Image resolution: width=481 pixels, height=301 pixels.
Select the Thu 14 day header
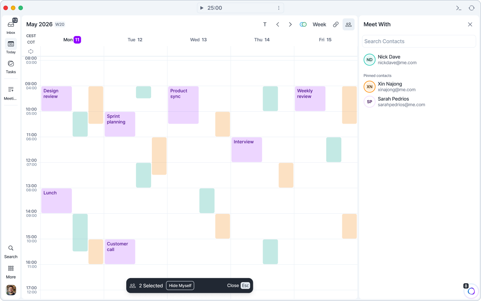[x=262, y=40]
